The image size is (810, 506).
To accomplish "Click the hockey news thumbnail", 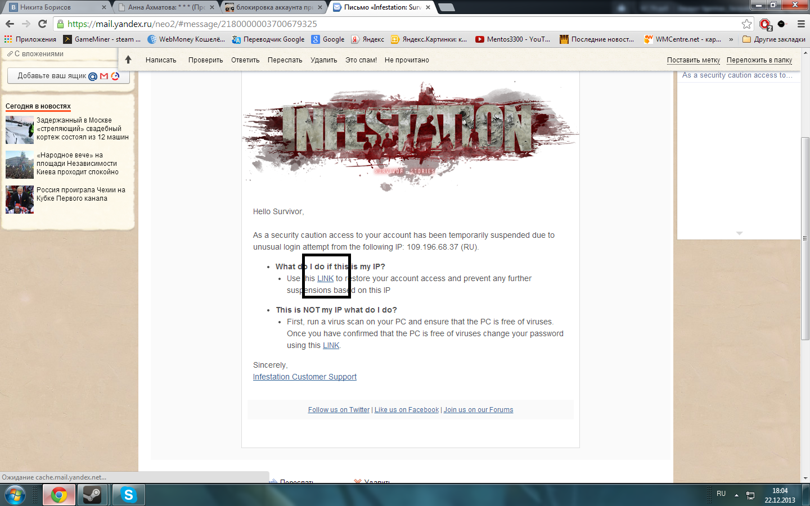I will [x=20, y=200].
